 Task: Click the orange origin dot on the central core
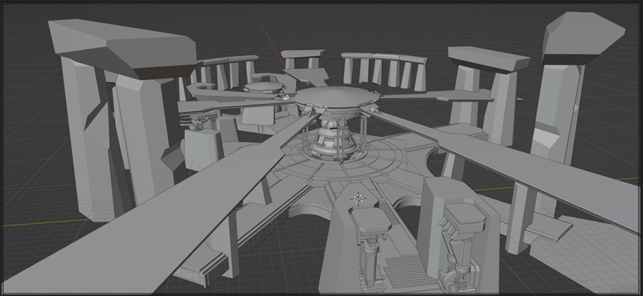[334, 137]
